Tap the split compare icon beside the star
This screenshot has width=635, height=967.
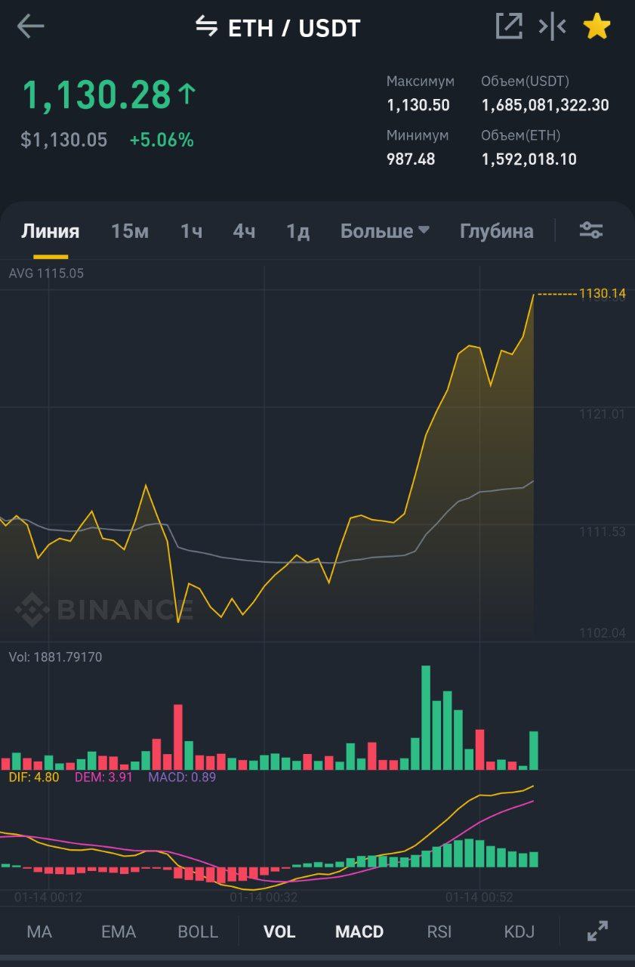[552, 26]
